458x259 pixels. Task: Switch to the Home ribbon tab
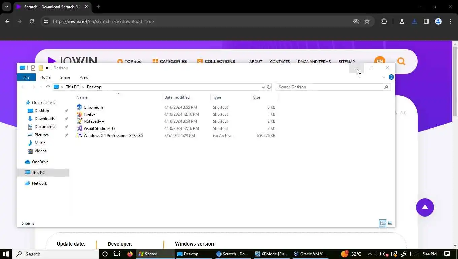pyautogui.click(x=45, y=77)
